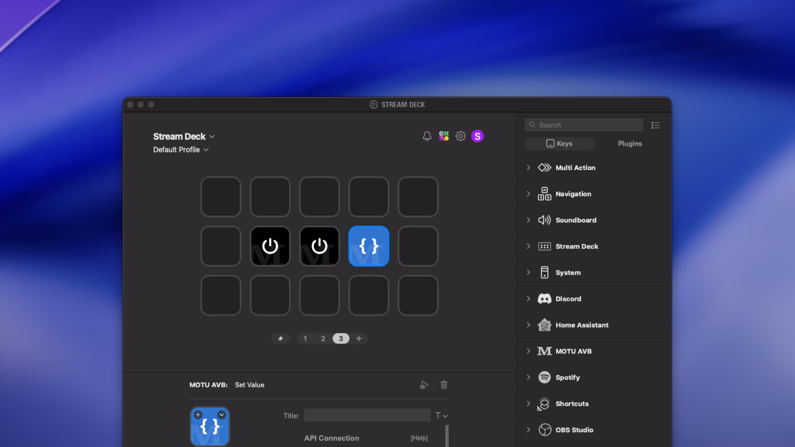Screen dimensions: 795x447
Task: Expand the OBS Studio category
Action: pos(528,430)
